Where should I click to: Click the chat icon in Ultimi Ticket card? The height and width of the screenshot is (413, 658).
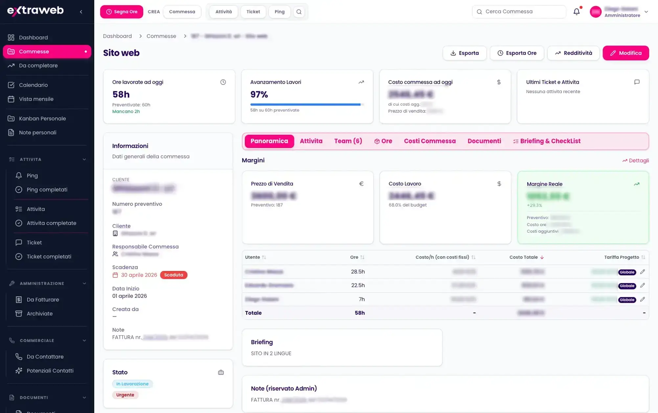[637, 82]
